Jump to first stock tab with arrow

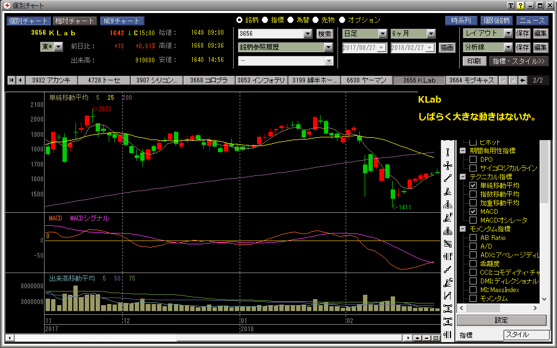[11, 80]
